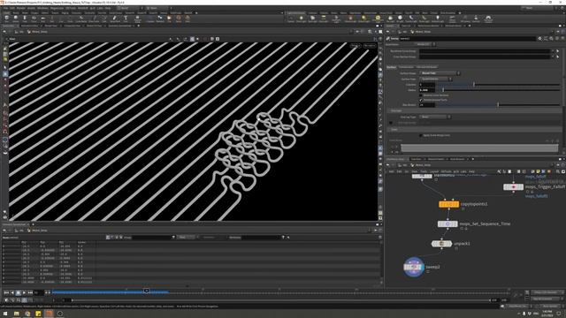The width and height of the screenshot is (566, 318).
Task: Open network editor Layout menu
Action: point(434,171)
